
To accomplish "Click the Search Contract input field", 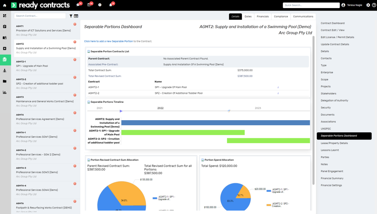I will click(40, 16).
